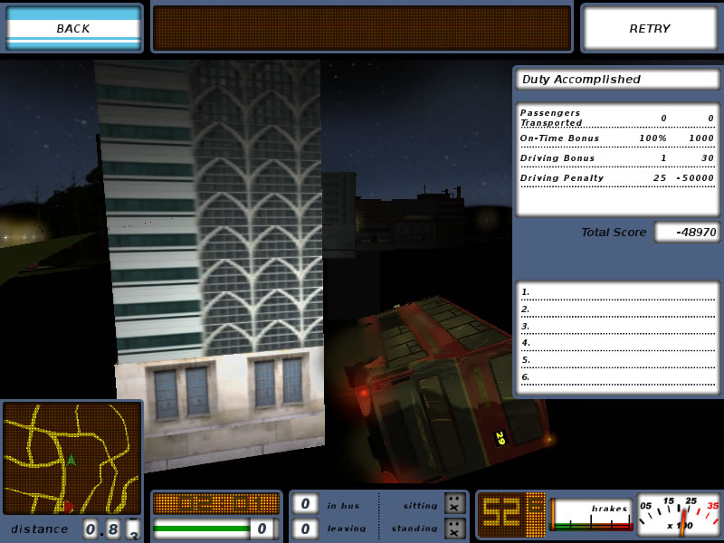Click the yellow 29 route sign on bus
Viewport: 724px width, 543px height.
click(x=500, y=438)
